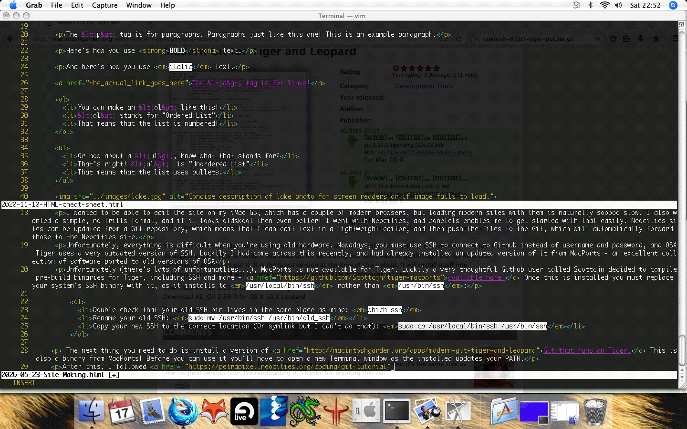Click the 'sudo cp /usr/local/bin/ssh /usr/bin/ssh' command

point(473,326)
